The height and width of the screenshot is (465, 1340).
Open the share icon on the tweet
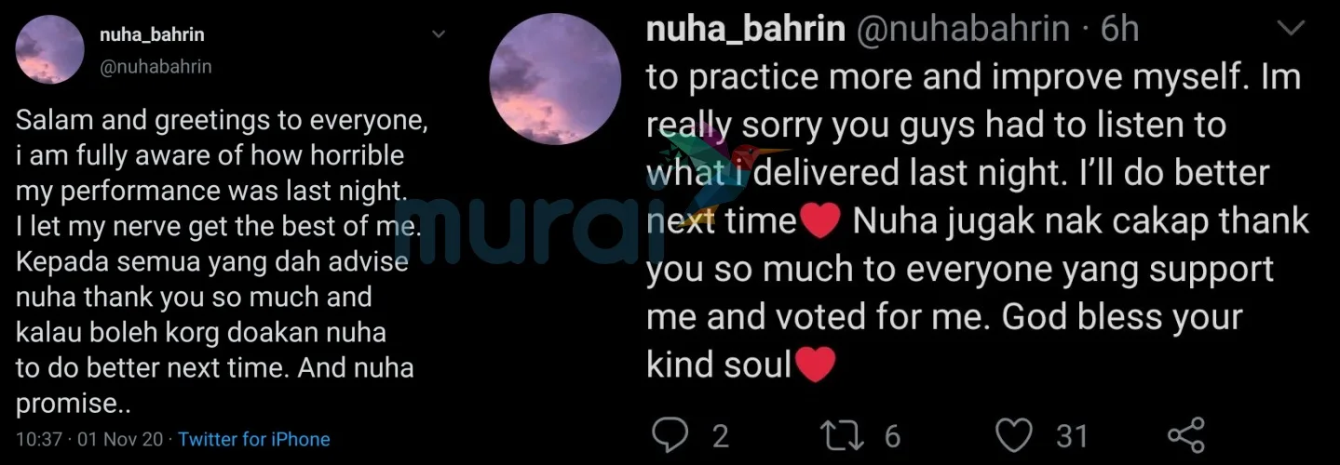pos(1185,434)
